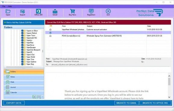The height and width of the screenshot is (111, 174).
Task: Uncheck the Vapers on Bloor folder checkbox
Action: 22,31
